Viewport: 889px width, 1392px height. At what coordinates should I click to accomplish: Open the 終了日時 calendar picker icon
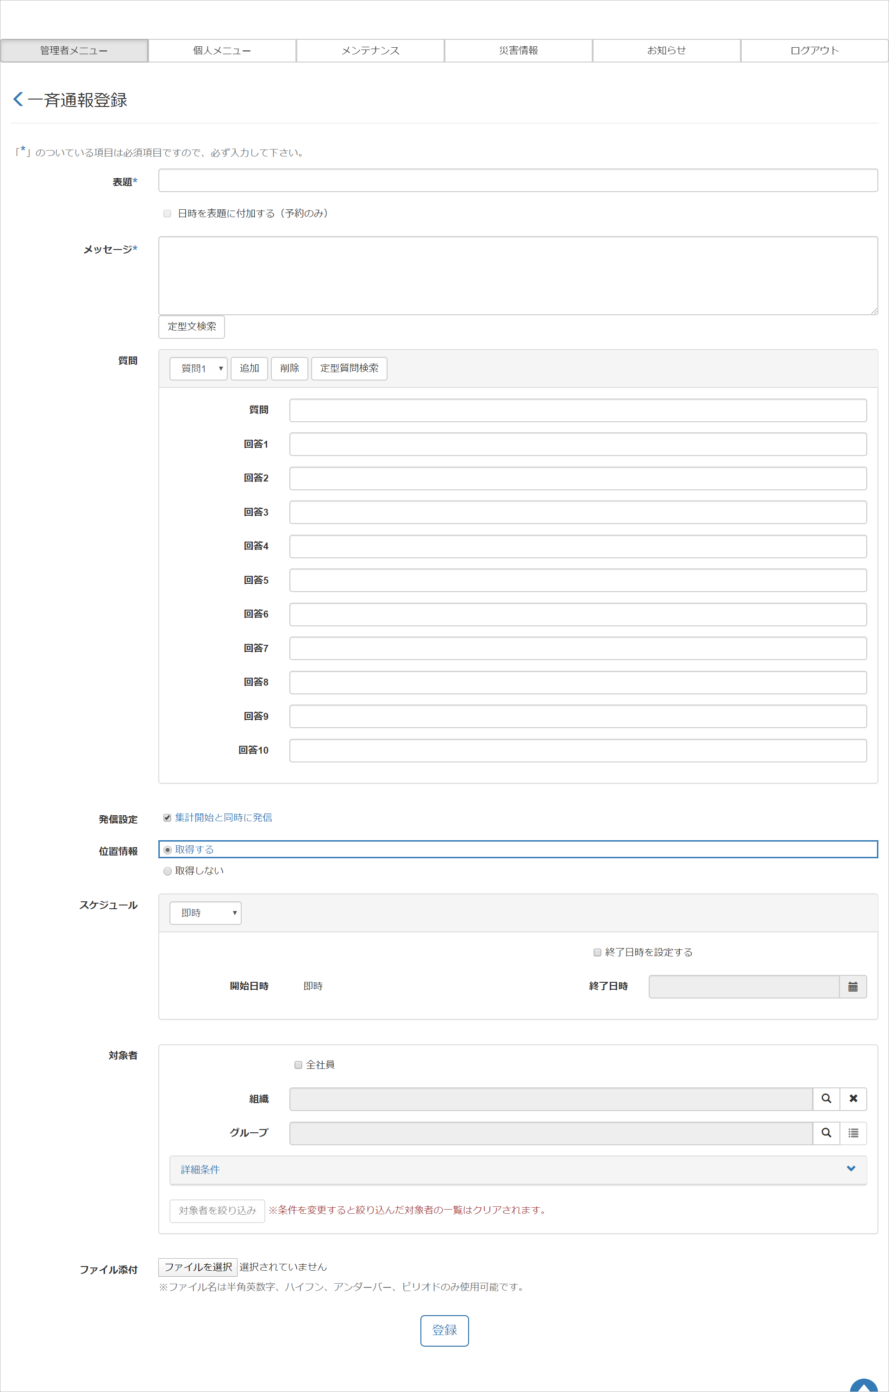852,987
